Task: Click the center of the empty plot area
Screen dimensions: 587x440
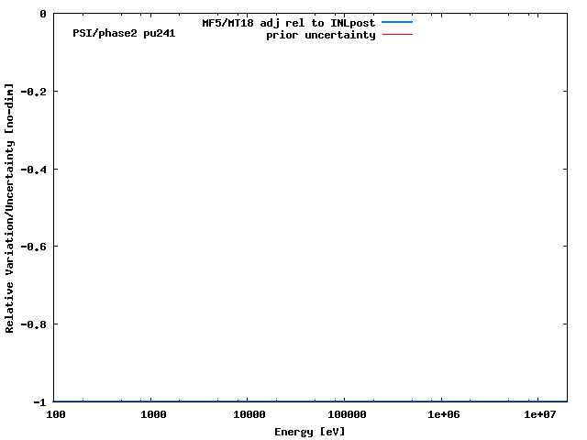Action: (310, 208)
